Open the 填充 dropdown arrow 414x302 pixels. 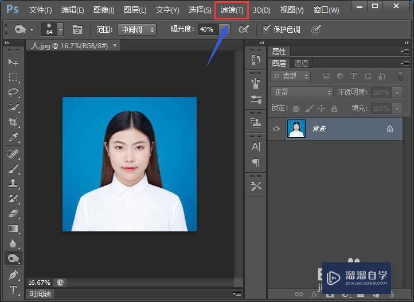[397, 109]
